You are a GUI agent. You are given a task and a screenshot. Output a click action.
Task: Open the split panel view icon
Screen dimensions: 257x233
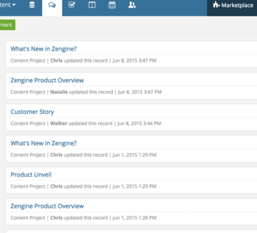[x=92, y=5]
